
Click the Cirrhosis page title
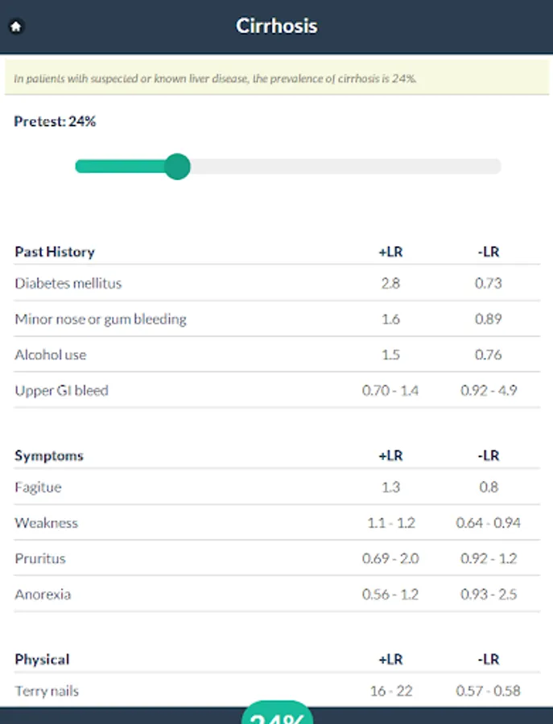pyautogui.click(x=277, y=26)
